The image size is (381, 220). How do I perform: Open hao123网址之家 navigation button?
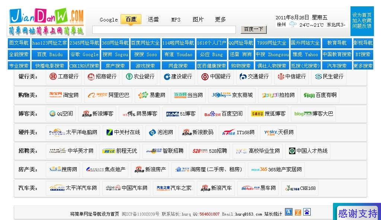click(x=49, y=43)
